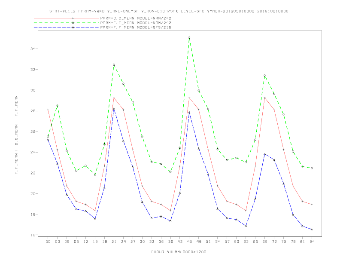Click the x-axis tick label 45
Screen dimensions: 340x263
189,242
